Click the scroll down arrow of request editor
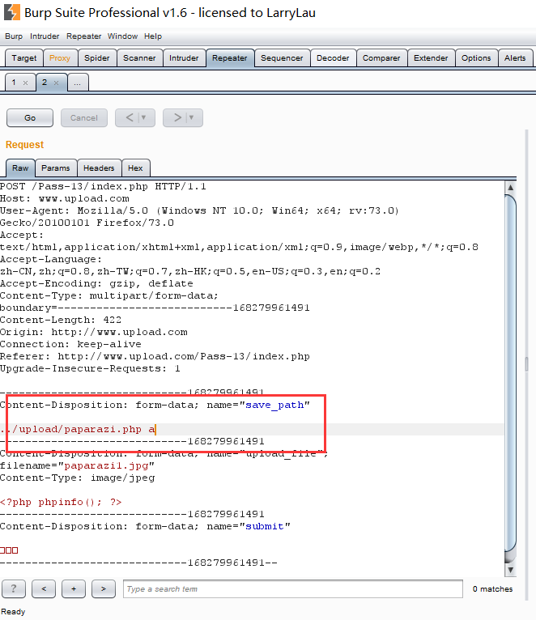The height and width of the screenshot is (620, 536). pyautogui.click(x=510, y=570)
